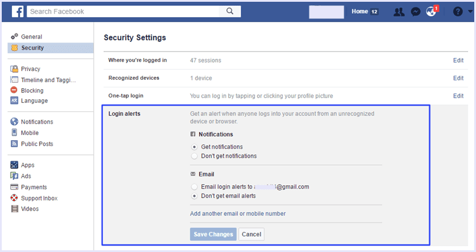This screenshot has height=252, width=476.
Task: Select Security in the sidebar
Action: 32,48
